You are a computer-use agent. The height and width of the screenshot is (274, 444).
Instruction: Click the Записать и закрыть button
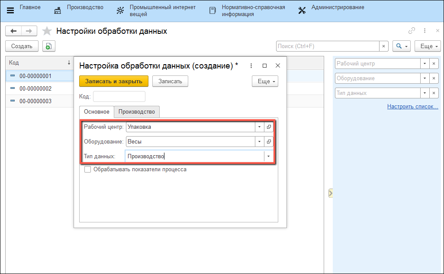click(114, 81)
